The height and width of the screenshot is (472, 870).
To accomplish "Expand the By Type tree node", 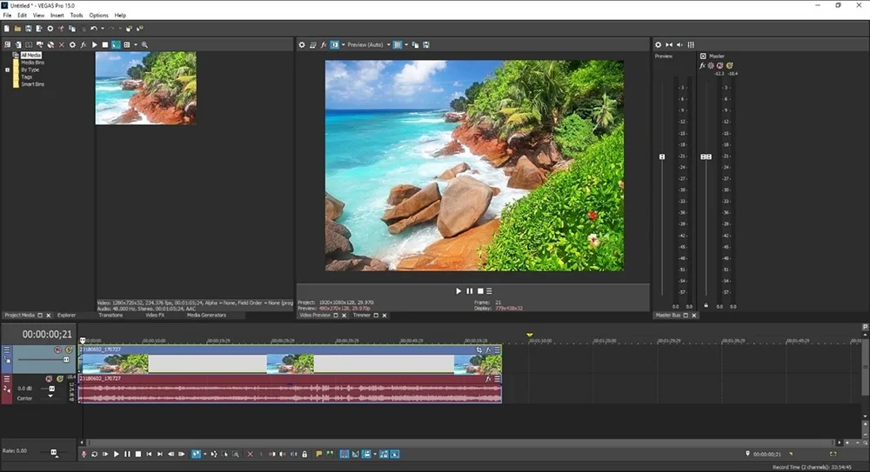I will point(7,70).
